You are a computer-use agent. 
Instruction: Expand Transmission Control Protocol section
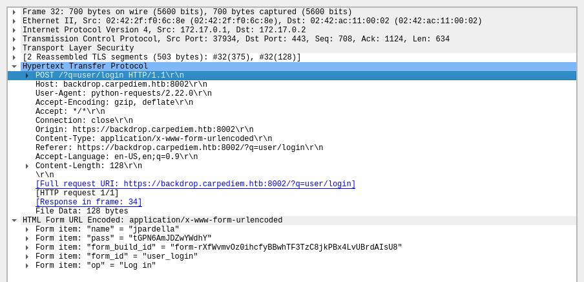tap(14, 39)
